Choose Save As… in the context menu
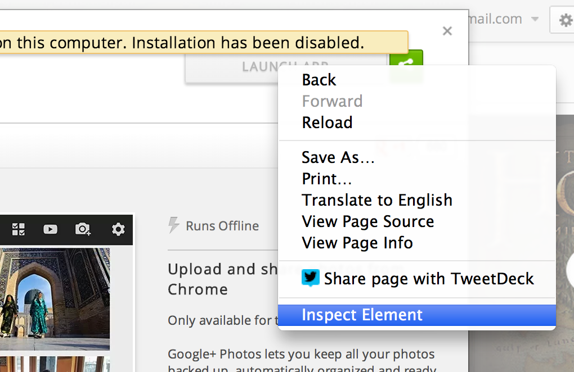Image resolution: width=574 pixels, height=372 pixels. point(338,158)
